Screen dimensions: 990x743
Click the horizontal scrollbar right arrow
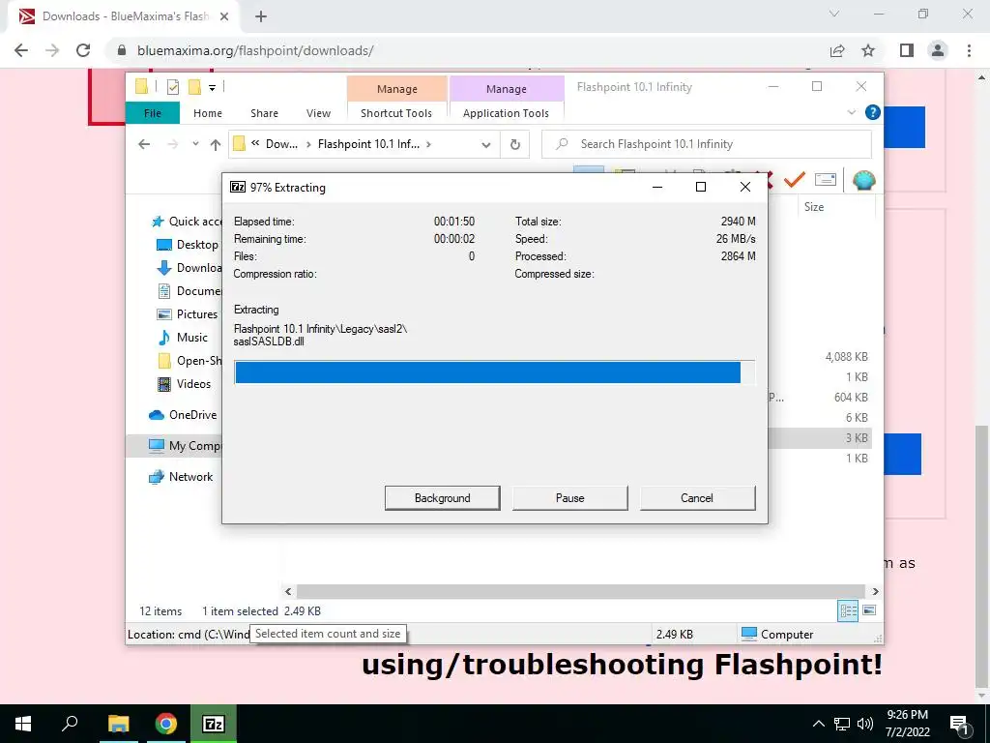[x=875, y=591]
